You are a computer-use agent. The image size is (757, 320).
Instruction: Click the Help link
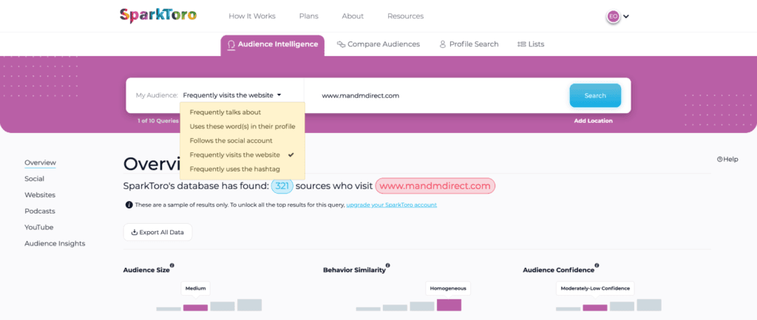coord(727,160)
